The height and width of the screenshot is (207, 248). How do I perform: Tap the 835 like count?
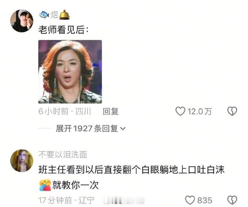tap(205, 201)
